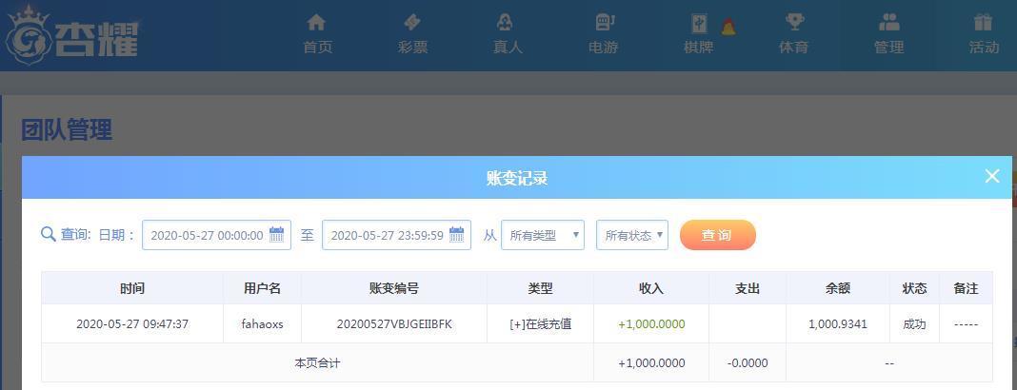This screenshot has width=1017, height=390.
Task: Click the 账变编号 column header
Action: 394,288
